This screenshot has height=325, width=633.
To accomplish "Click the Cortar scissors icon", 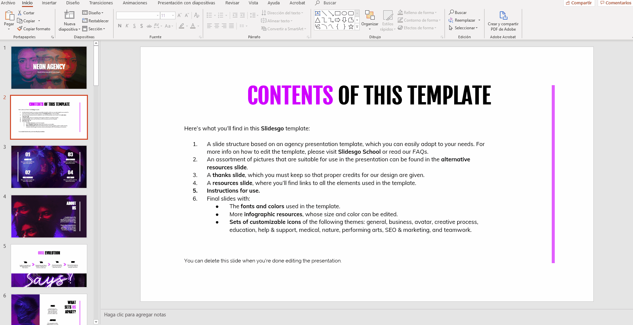I will click(x=20, y=13).
